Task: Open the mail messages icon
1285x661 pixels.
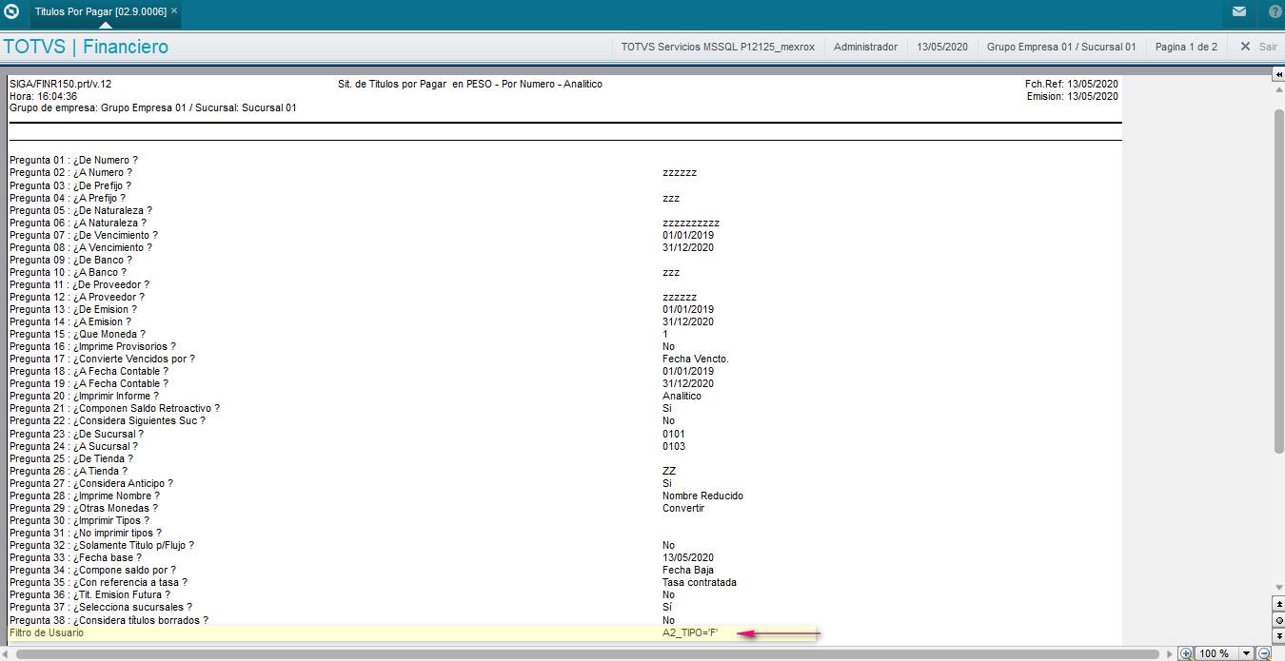Action: coord(1238,12)
